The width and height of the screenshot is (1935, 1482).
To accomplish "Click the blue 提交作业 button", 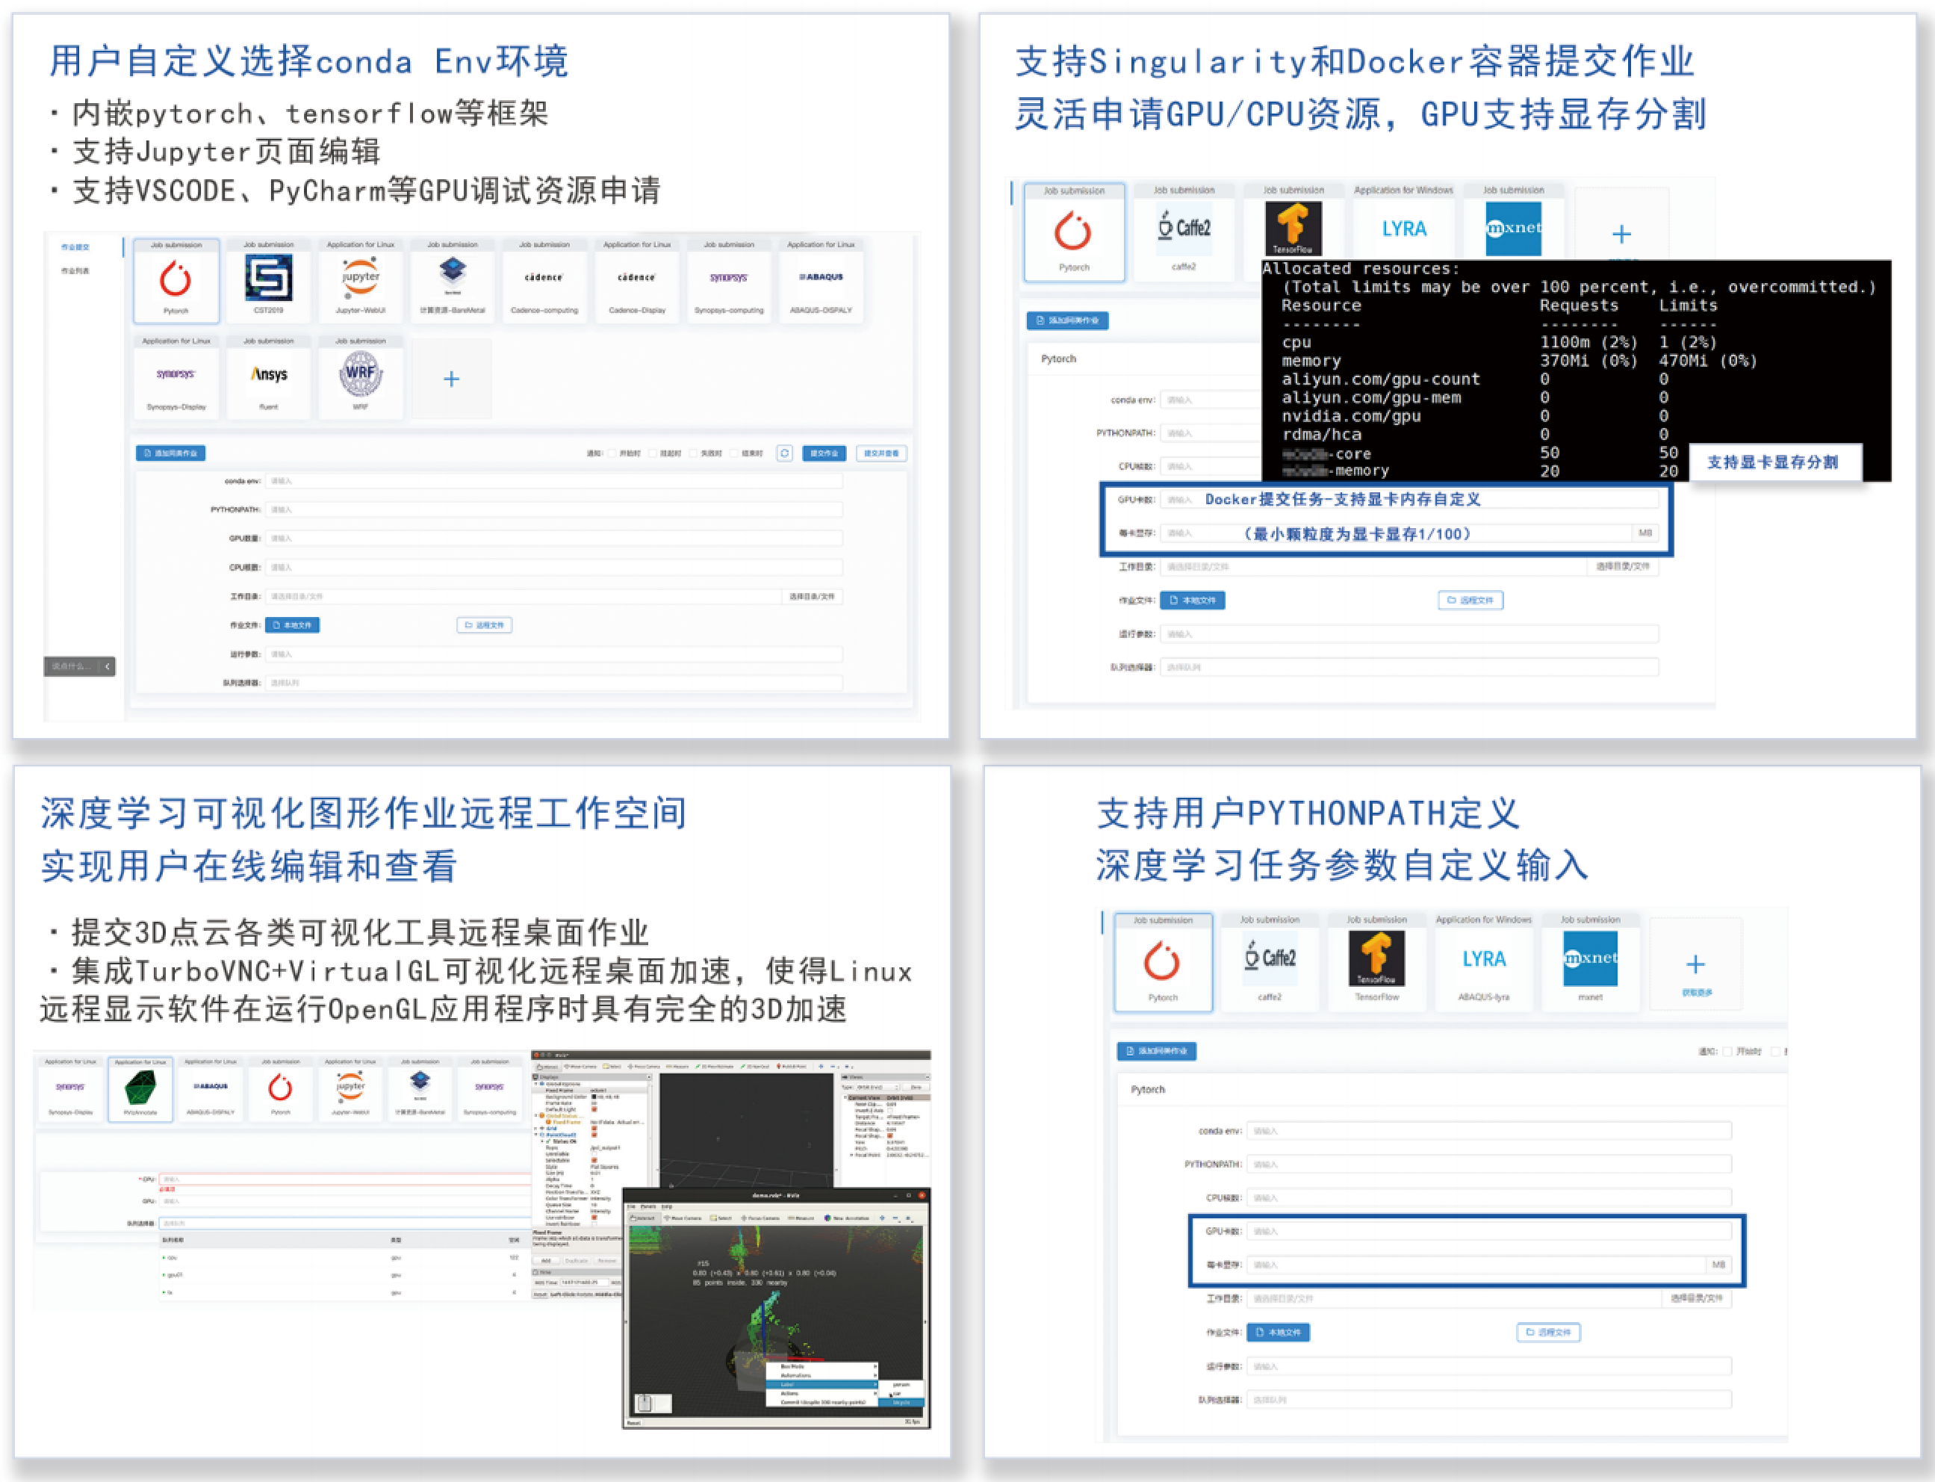I will [x=824, y=453].
